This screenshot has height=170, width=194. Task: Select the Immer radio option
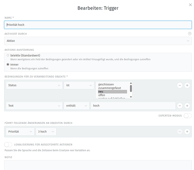(x=8, y=64)
